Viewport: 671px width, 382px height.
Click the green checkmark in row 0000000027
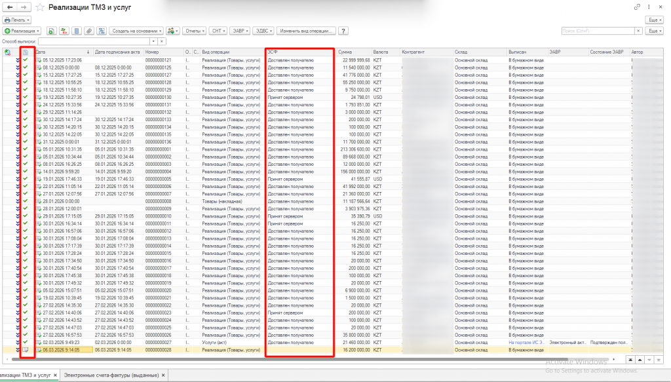[26, 342]
